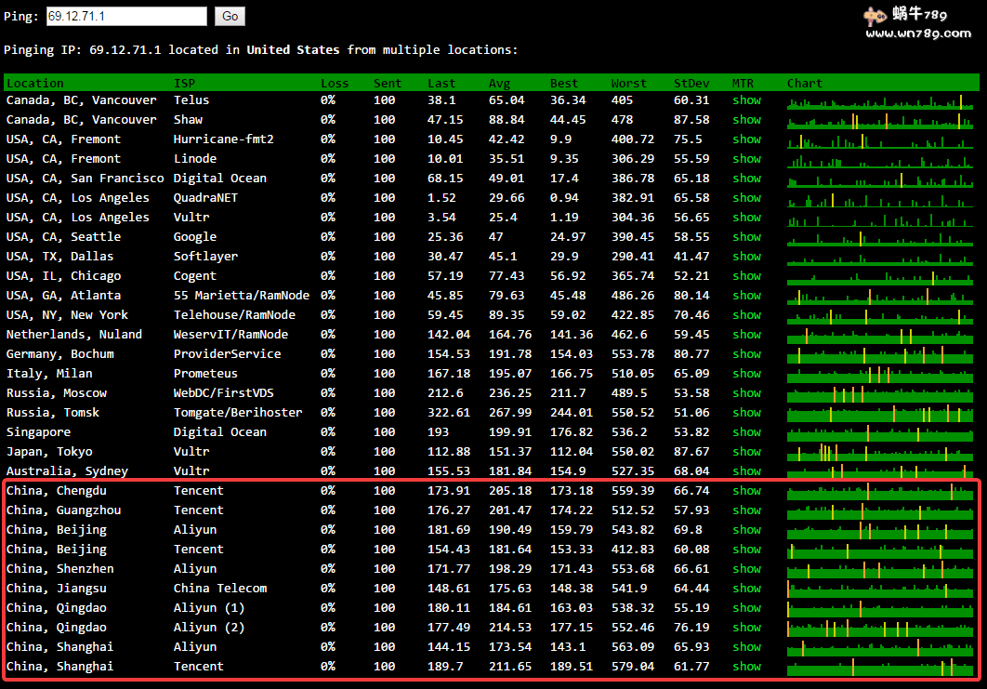Show MTR for China Telecom Jiangsu
The width and height of the screenshot is (987, 689).
point(746,588)
